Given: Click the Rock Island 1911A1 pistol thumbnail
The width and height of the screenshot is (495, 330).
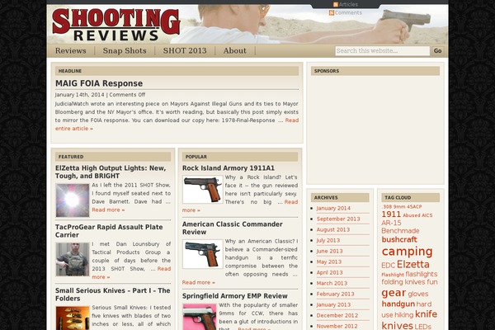Looking at the screenshot, I should [203, 190].
